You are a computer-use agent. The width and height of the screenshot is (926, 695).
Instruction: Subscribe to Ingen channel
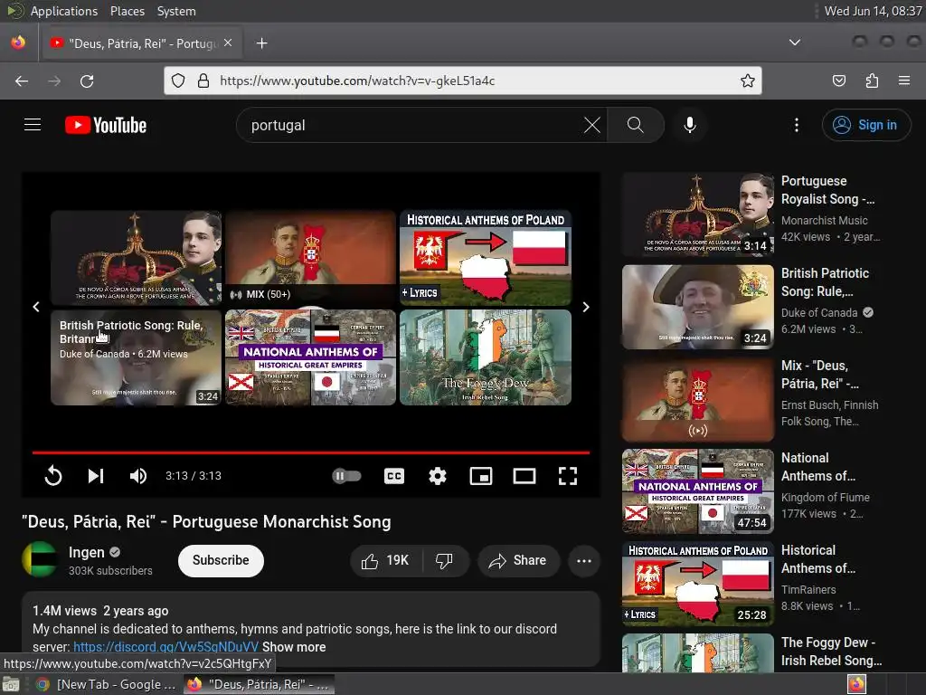pyautogui.click(x=221, y=560)
